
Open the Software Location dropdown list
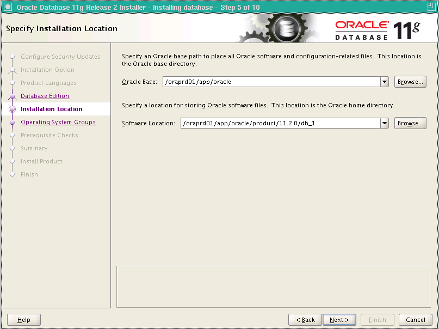pos(385,123)
